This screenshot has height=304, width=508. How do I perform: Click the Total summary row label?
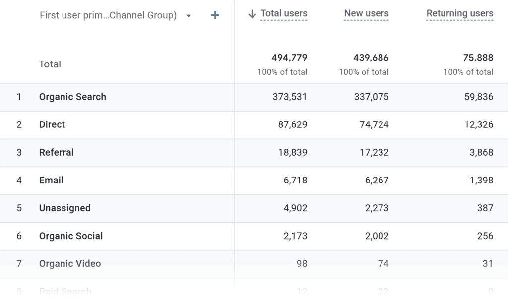pos(50,64)
